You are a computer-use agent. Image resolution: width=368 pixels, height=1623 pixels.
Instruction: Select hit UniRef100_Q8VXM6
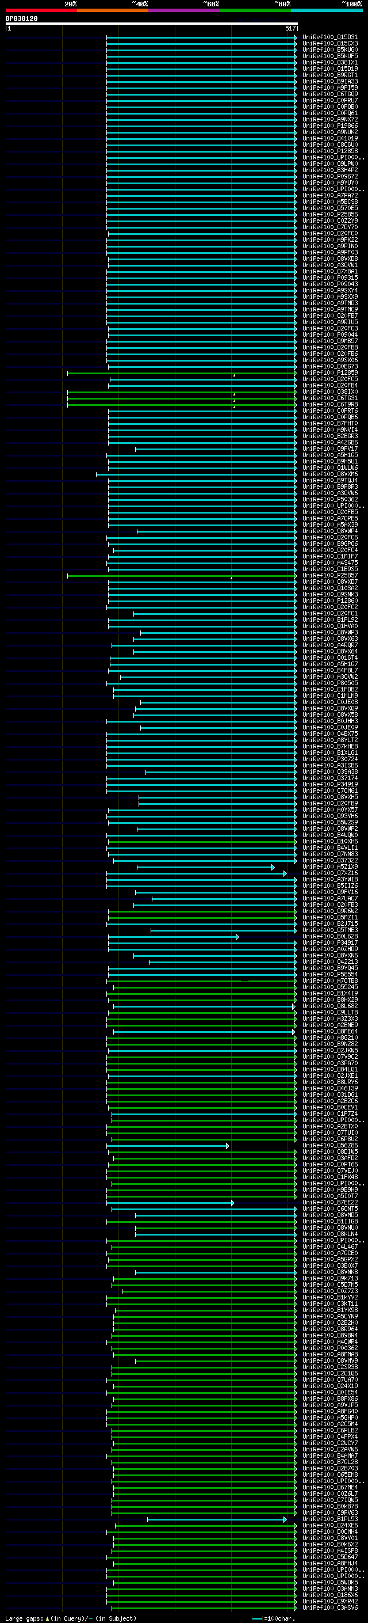330,474
